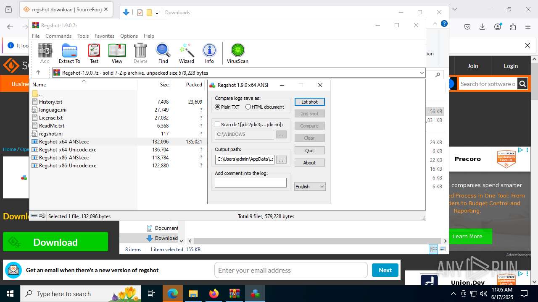Enable the Scan dir1 checkbox
Viewport: 538px width, 302px height.
tap(217, 125)
